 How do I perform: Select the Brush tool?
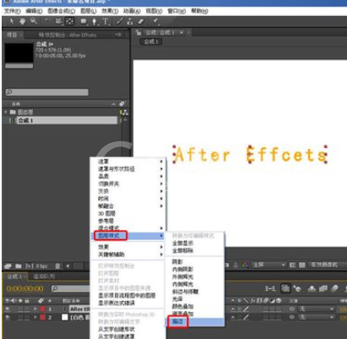point(120,21)
